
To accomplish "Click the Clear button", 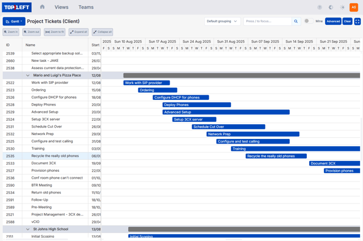I will [347, 22].
